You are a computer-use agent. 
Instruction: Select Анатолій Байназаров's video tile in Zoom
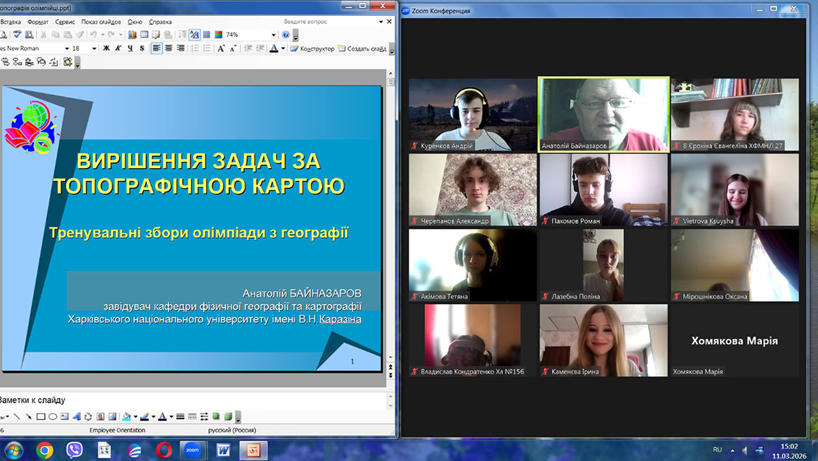click(603, 114)
